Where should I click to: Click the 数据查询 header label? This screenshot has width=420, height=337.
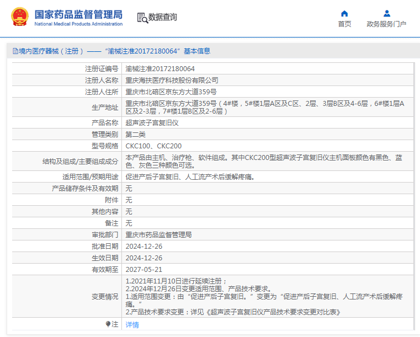[163, 17]
